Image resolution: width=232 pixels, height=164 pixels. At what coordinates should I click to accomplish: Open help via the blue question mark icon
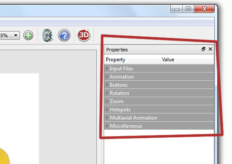coord(64,35)
